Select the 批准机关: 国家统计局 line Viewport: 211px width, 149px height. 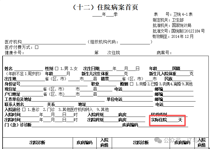172,25
